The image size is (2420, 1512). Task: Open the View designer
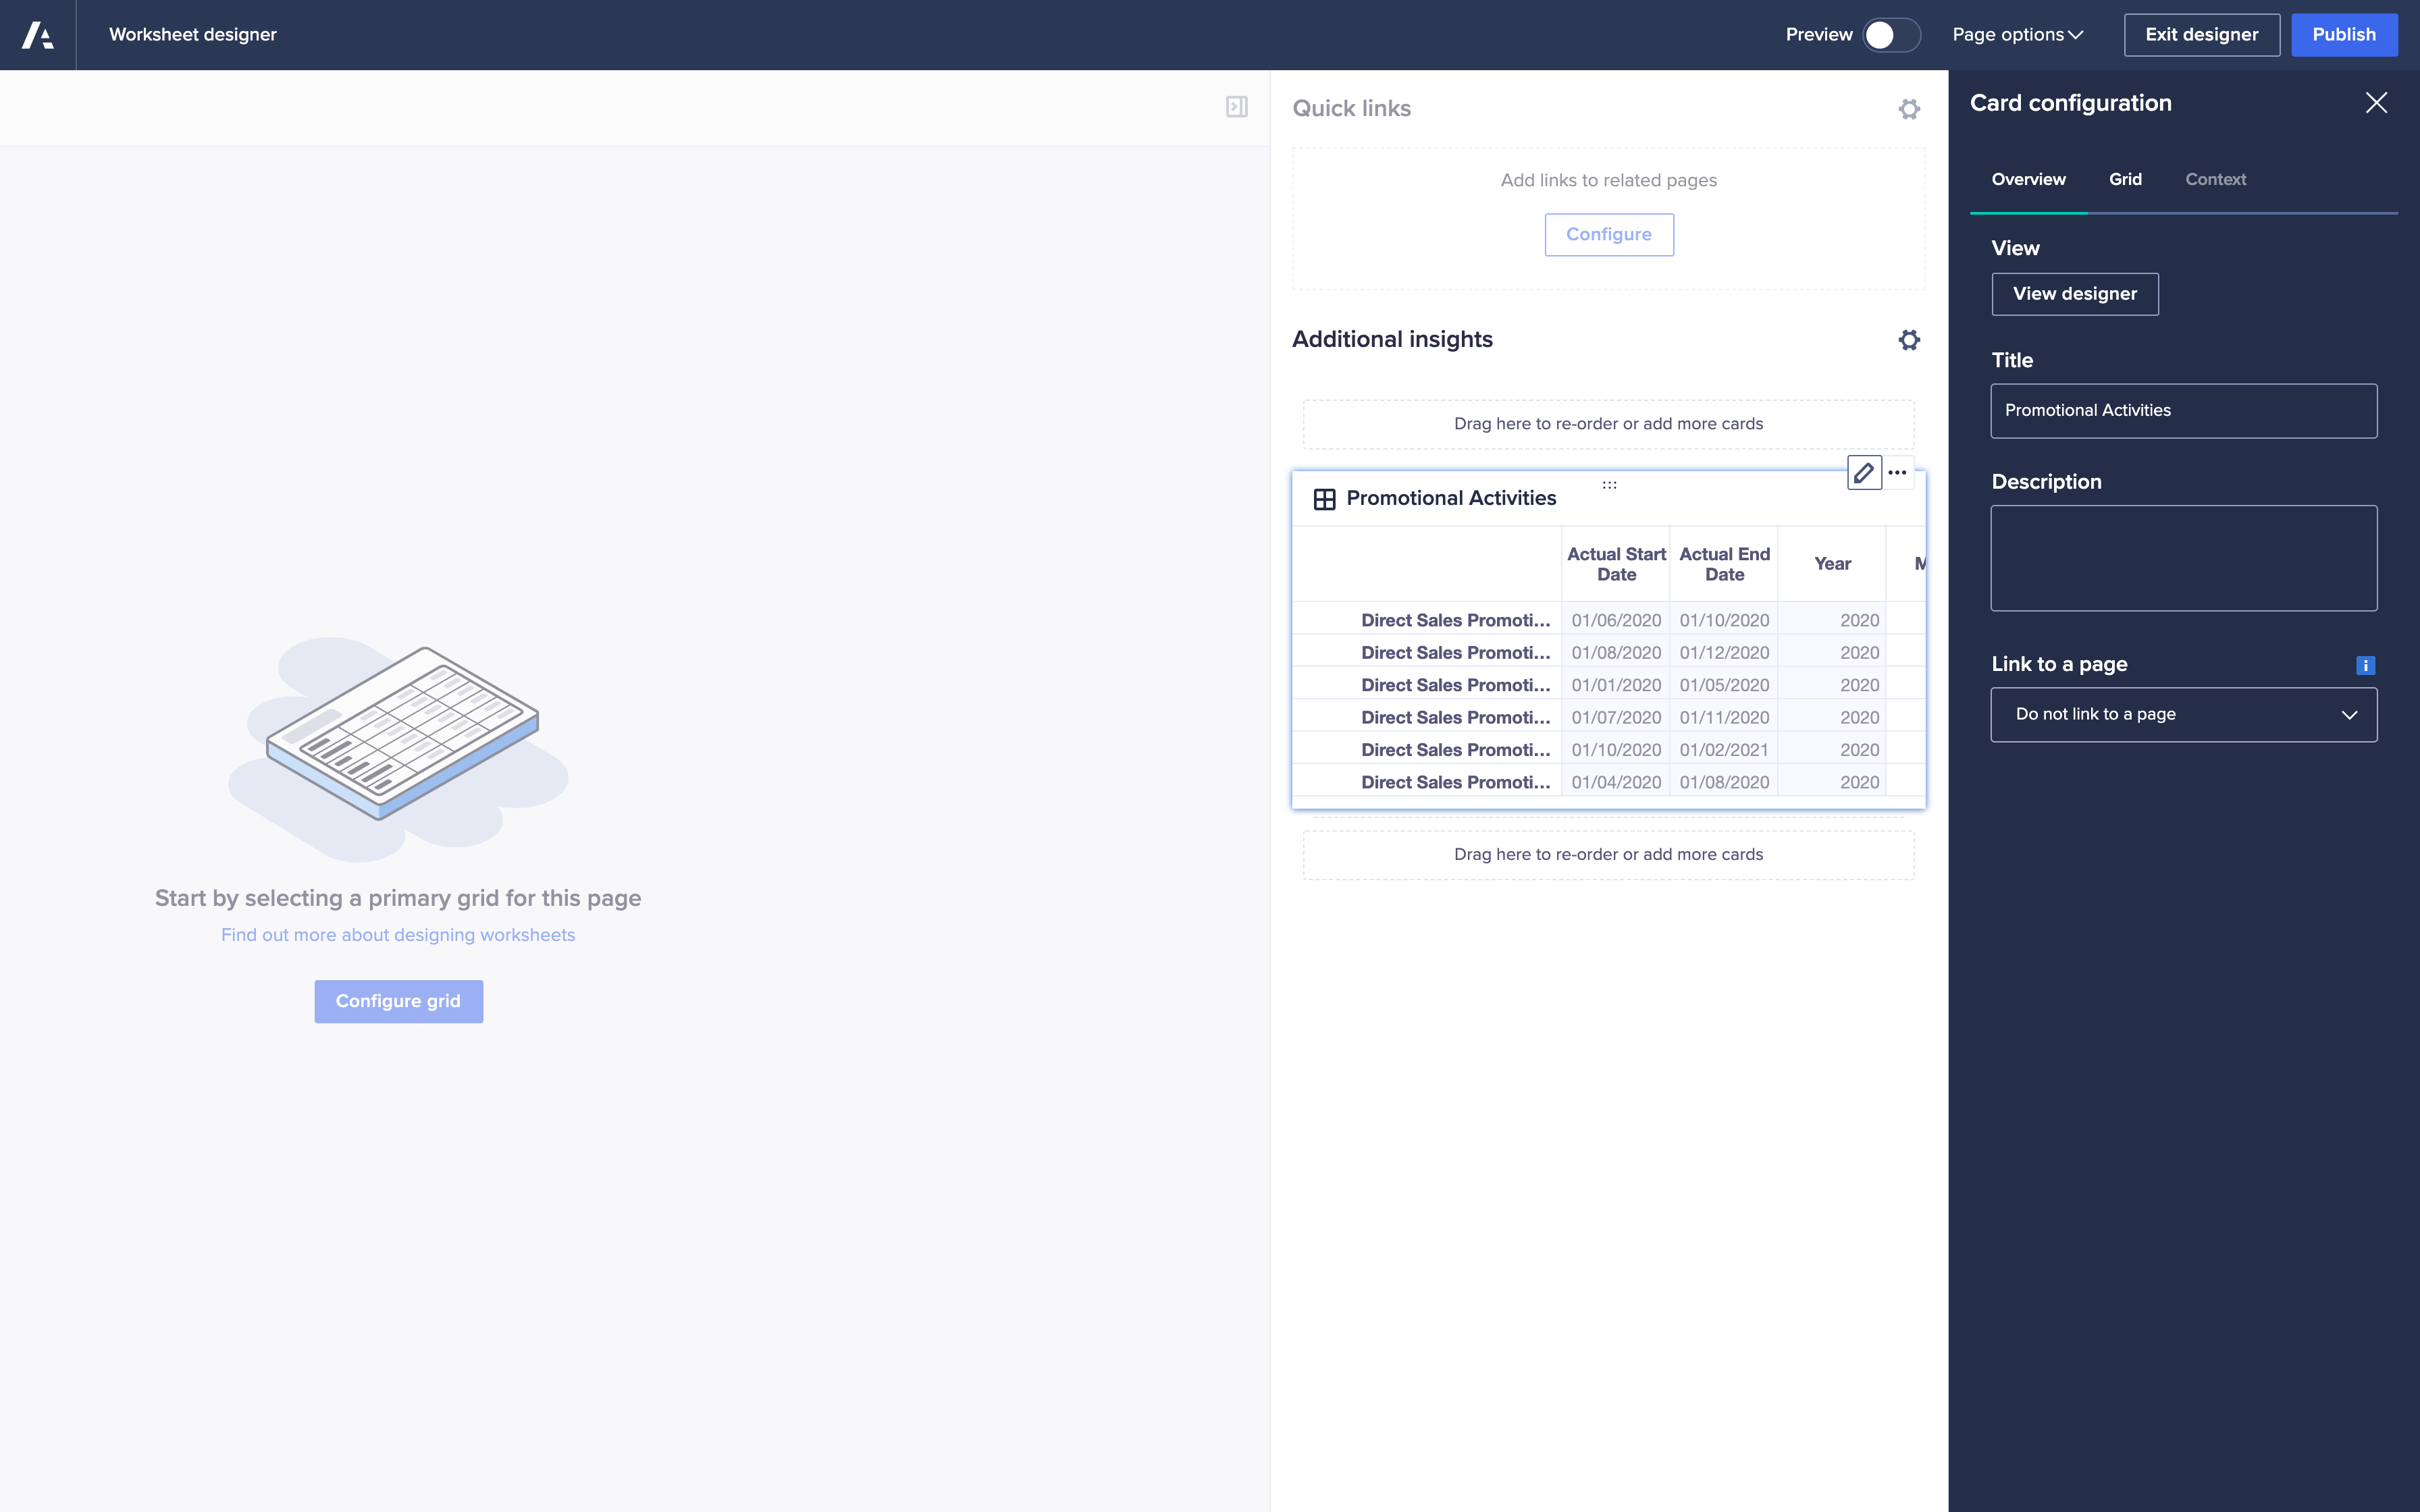2074,294
